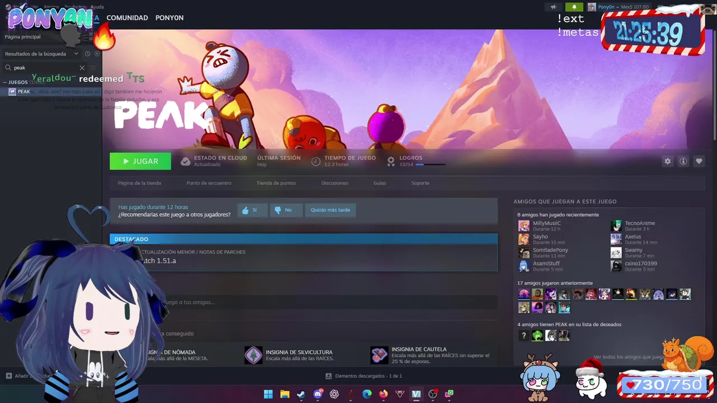Open Firefox from the taskbar

tap(383, 394)
